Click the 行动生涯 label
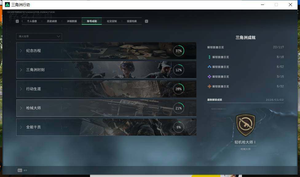300x177 pixels. pyautogui.click(x=34, y=89)
